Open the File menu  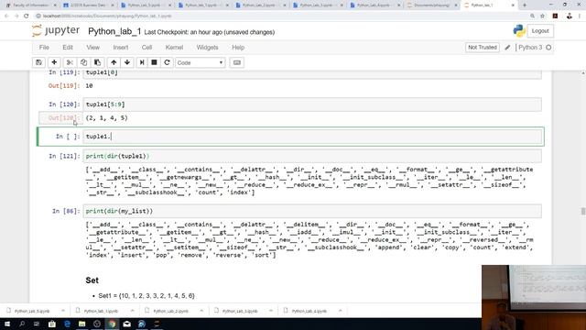click(x=44, y=48)
